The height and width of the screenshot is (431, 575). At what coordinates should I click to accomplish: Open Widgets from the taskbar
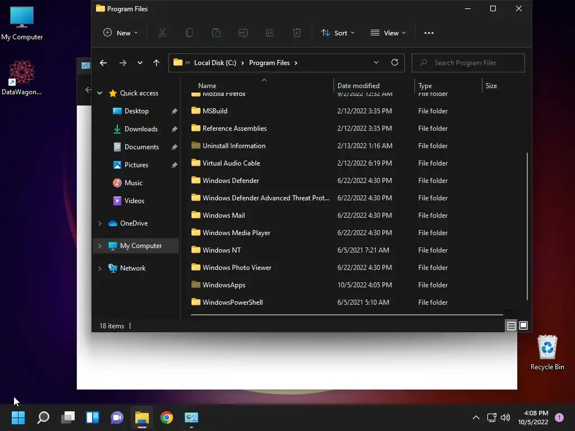tap(93, 418)
